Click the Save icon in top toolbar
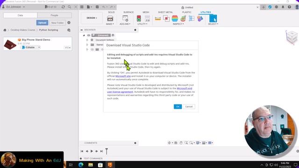The height and width of the screenshot is (168, 299). (97, 7)
